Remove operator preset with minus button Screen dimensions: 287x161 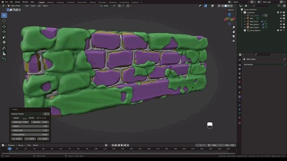[x=48, y=114]
